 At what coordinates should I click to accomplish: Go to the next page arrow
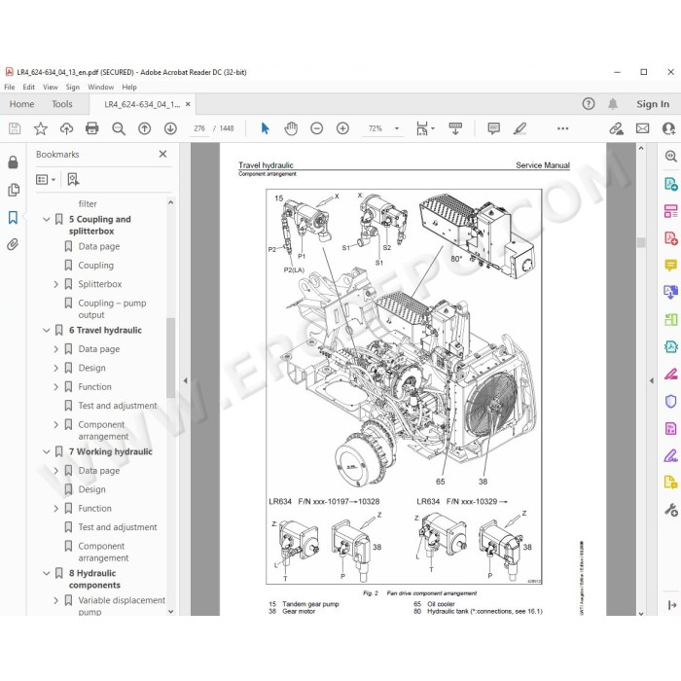[170, 128]
